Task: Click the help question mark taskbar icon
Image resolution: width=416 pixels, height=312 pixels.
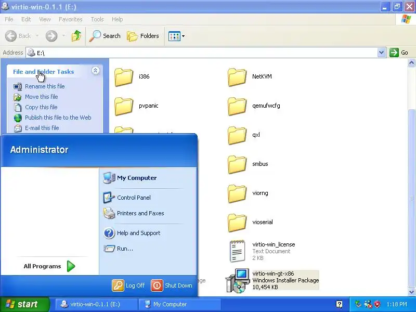Action: click(x=339, y=304)
